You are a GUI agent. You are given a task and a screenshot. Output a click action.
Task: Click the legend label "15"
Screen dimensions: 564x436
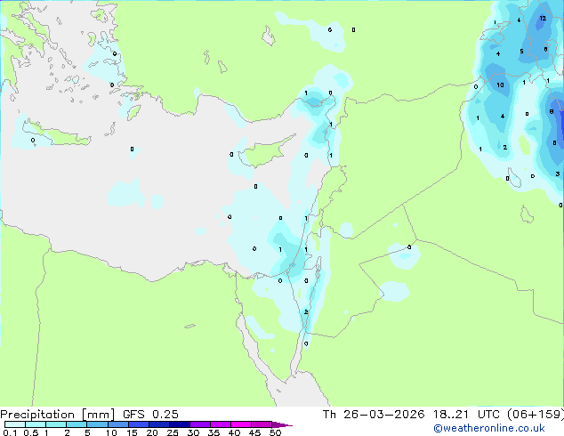click(132, 432)
